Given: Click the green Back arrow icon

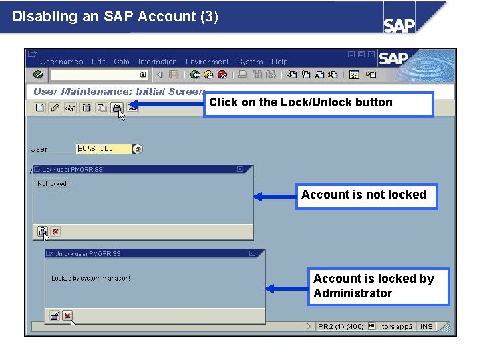Looking at the screenshot, I should pyautogui.click(x=195, y=74).
